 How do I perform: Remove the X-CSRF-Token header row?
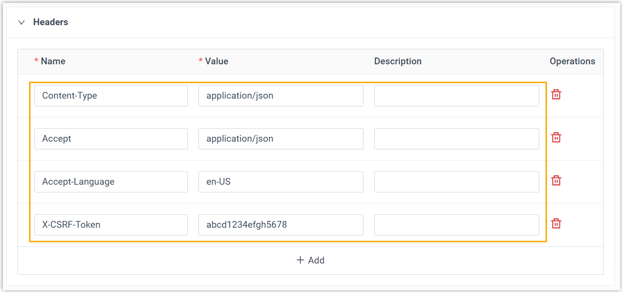(556, 224)
